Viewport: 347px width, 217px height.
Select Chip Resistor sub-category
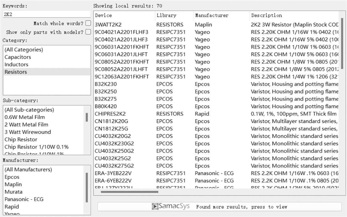click(21, 139)
